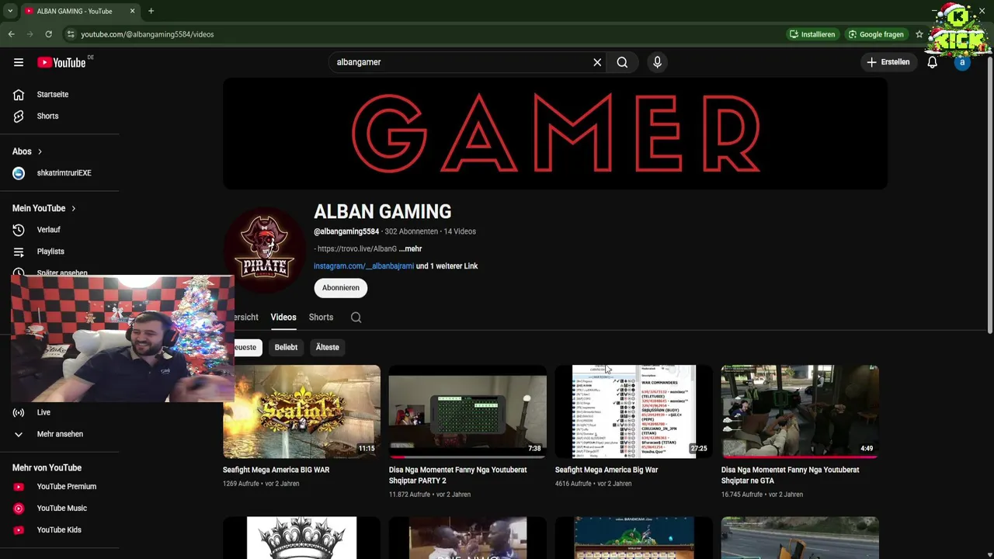The image size is (994, 559).
Task: Subscribe with the Abonnieren button
Action: [x=341, y=288]
